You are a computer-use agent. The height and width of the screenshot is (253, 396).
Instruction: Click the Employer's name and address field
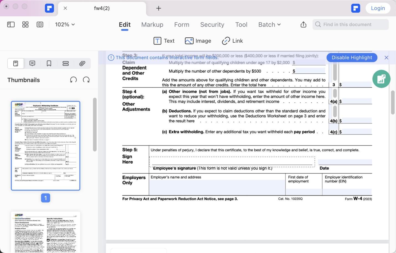click(217, 187)
